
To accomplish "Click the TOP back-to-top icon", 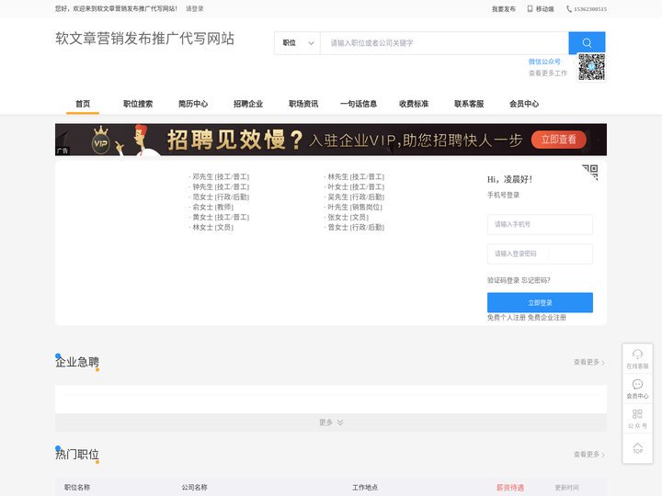I will click(x=637, y=448).
